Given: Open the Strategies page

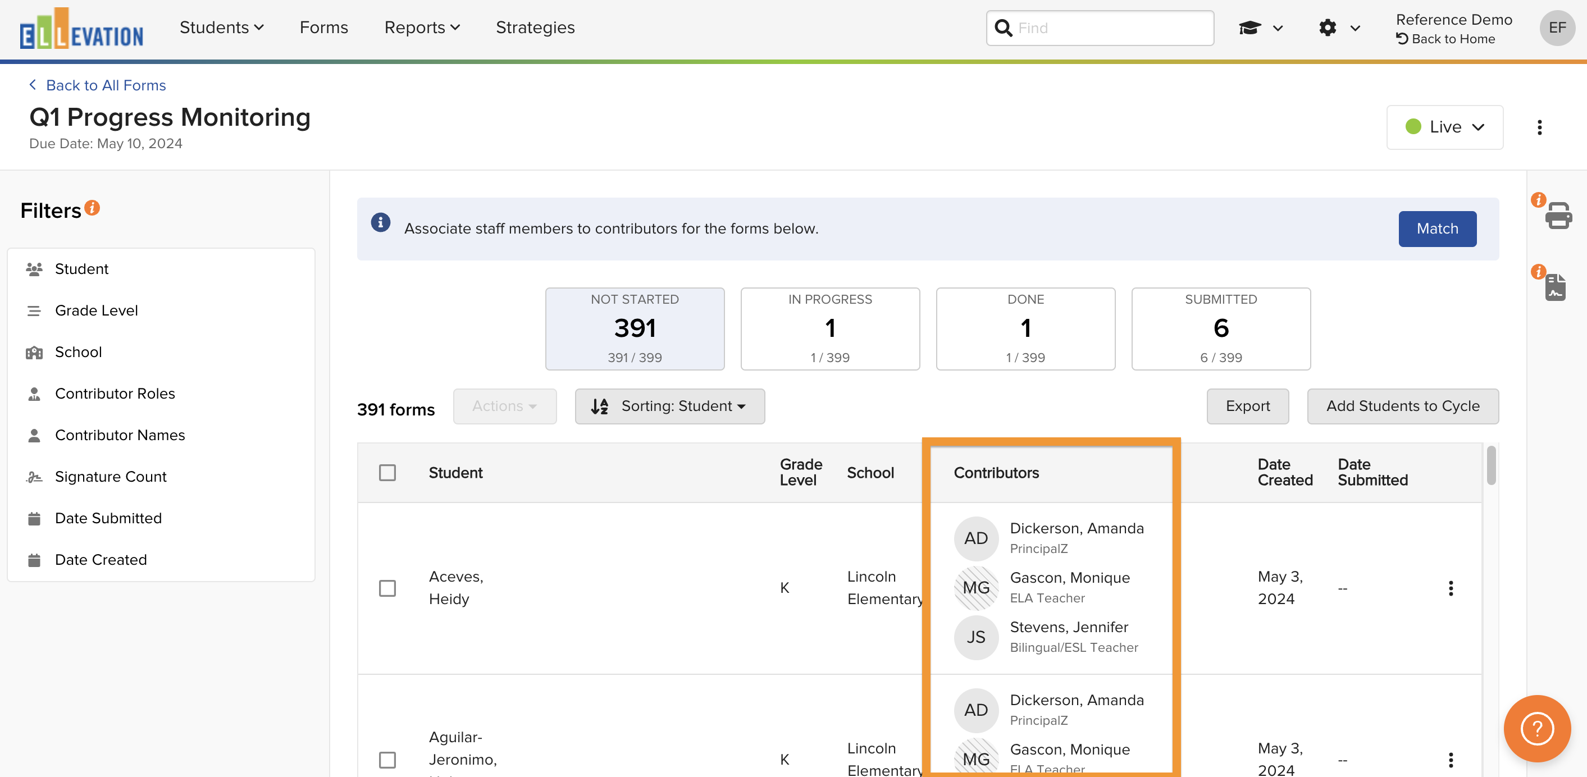Looking at the screenshot, I should (x=535, y=28).
